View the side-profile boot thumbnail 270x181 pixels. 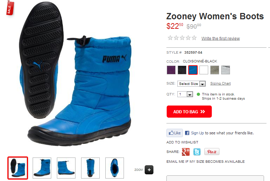click(x=66, y=168)
